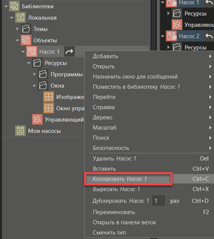Expand the Программы folder arrow
The image size is (214, 239).
coord(34,74)
